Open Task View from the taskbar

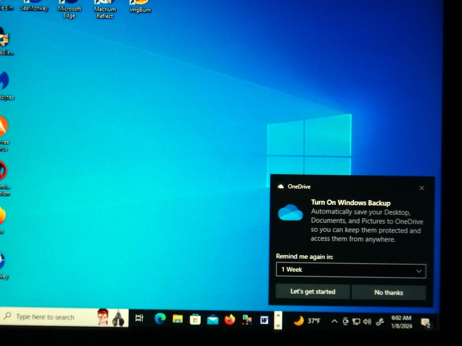[139, 318]
